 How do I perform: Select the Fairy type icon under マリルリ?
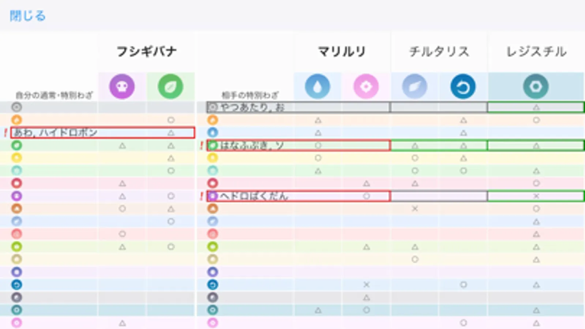point(366,87)
